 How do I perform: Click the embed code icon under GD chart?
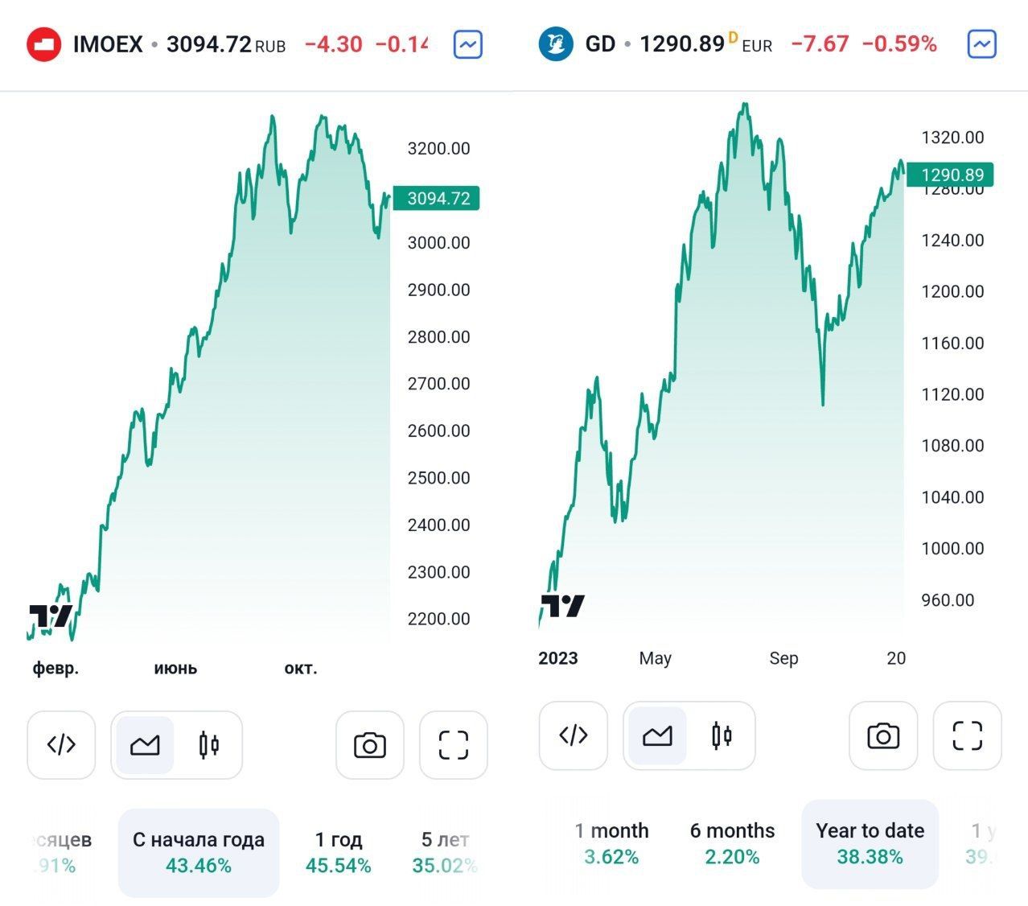[574, 735]
